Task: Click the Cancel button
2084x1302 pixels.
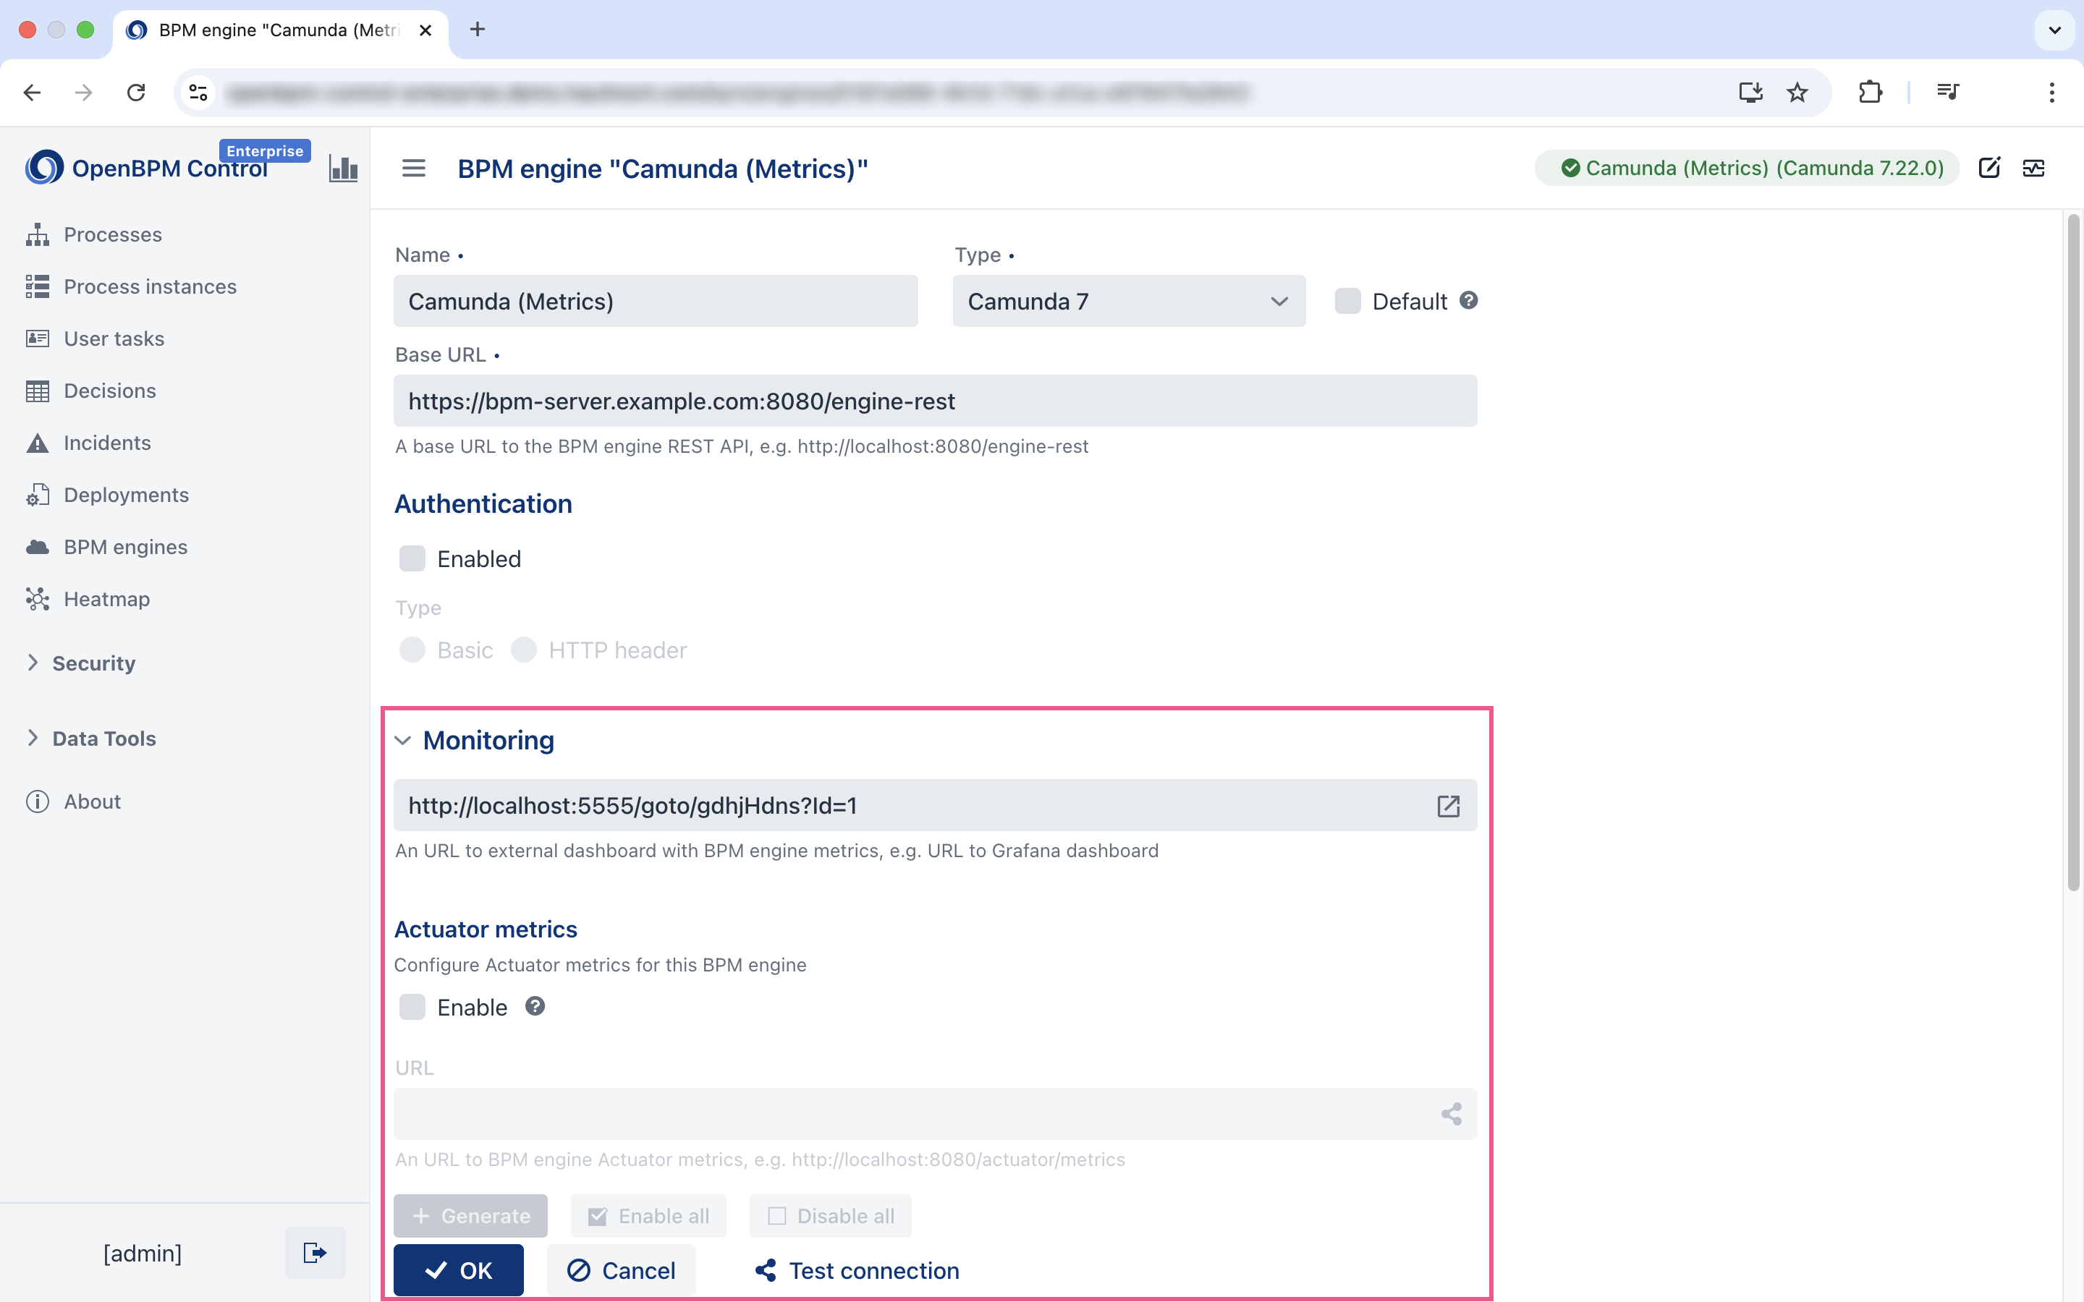Action: (x=621, y=1270)
